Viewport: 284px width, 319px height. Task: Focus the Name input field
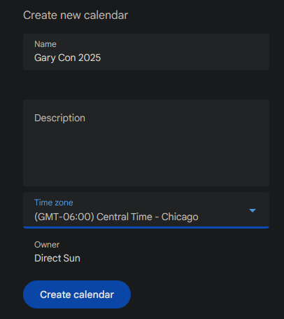coord(146,52)
